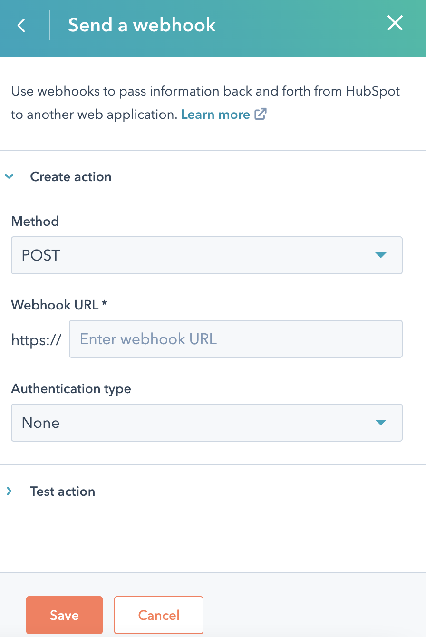Focus the Enter webhook URL field

tap(236, 339)
